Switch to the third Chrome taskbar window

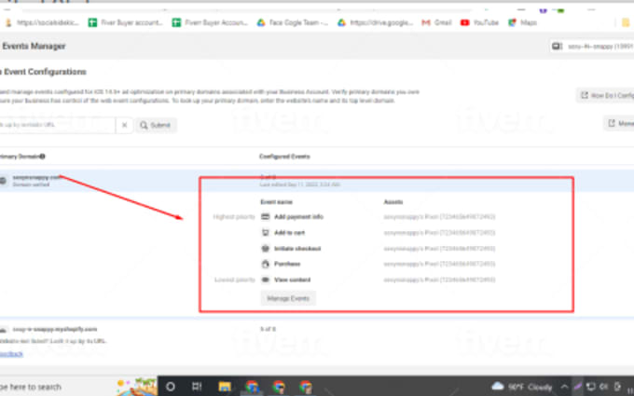306,387
